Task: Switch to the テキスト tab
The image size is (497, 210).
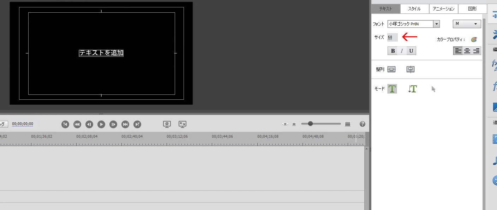Action: 385,9
